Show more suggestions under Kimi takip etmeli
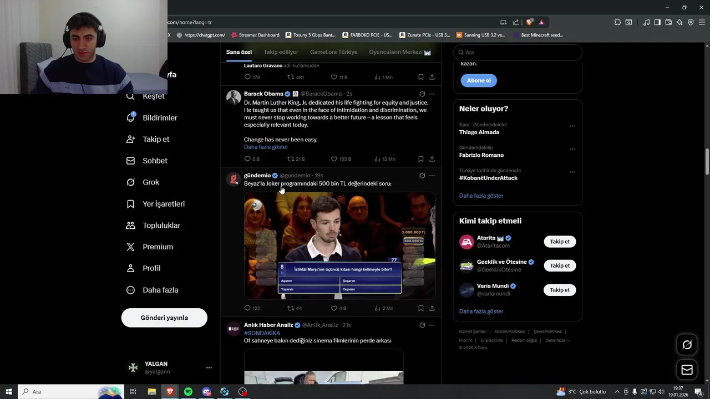Image resolution: width=710 pixels, height=399 pixels. click(481, 311)
